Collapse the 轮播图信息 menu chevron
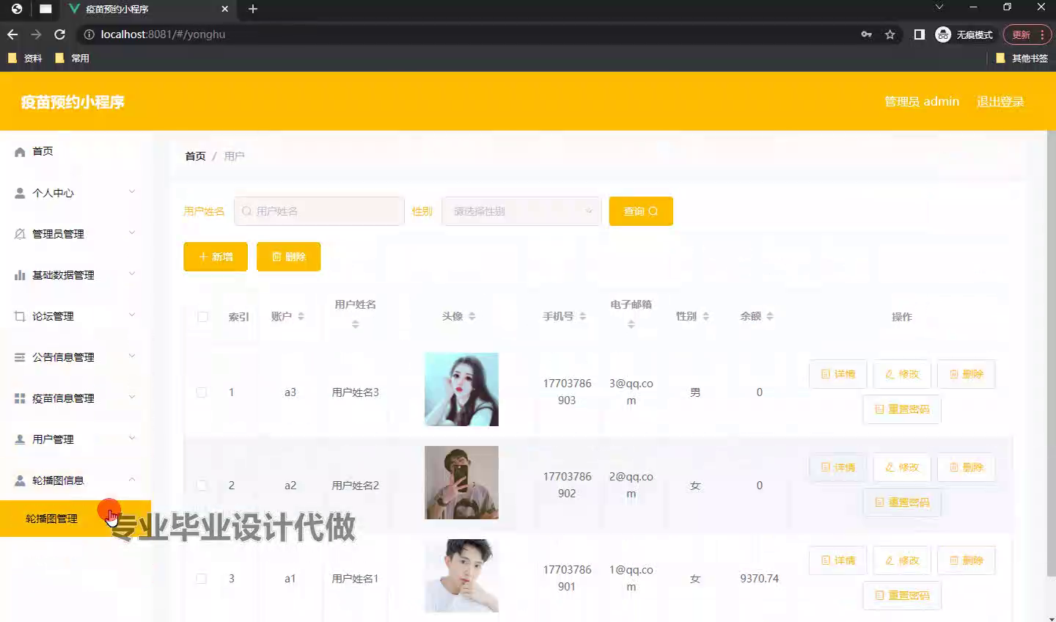Screen dimensions: 1056x622 132,480
